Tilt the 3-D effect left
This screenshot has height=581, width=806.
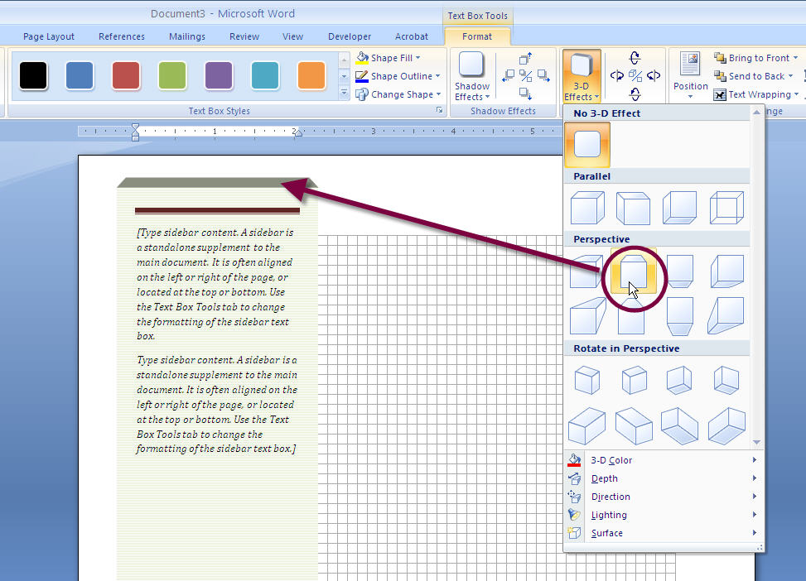(x=617, y=74)
